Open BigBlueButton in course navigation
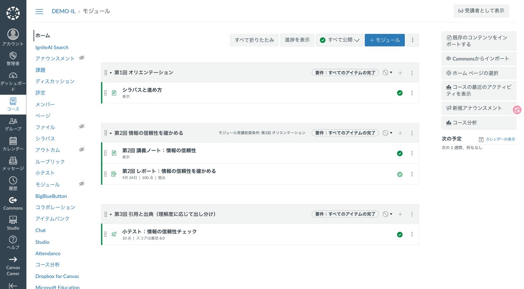Viewport: 524px width, 289px height. [x=51, y=196]
